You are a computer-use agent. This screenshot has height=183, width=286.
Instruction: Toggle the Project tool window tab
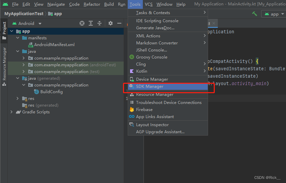tap(4, 31)
